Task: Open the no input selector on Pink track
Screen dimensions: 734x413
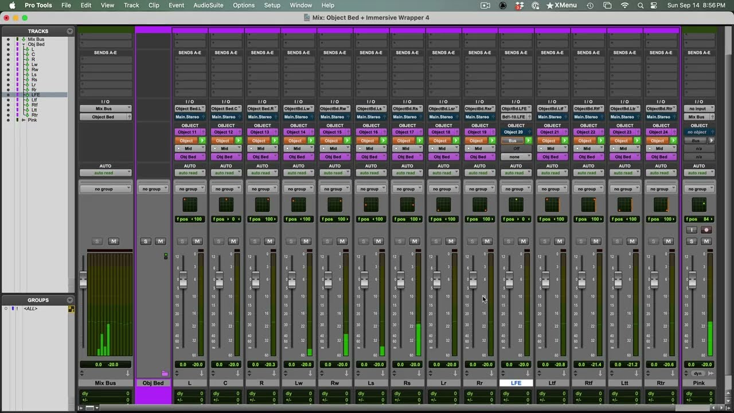Action: (699, 108)
